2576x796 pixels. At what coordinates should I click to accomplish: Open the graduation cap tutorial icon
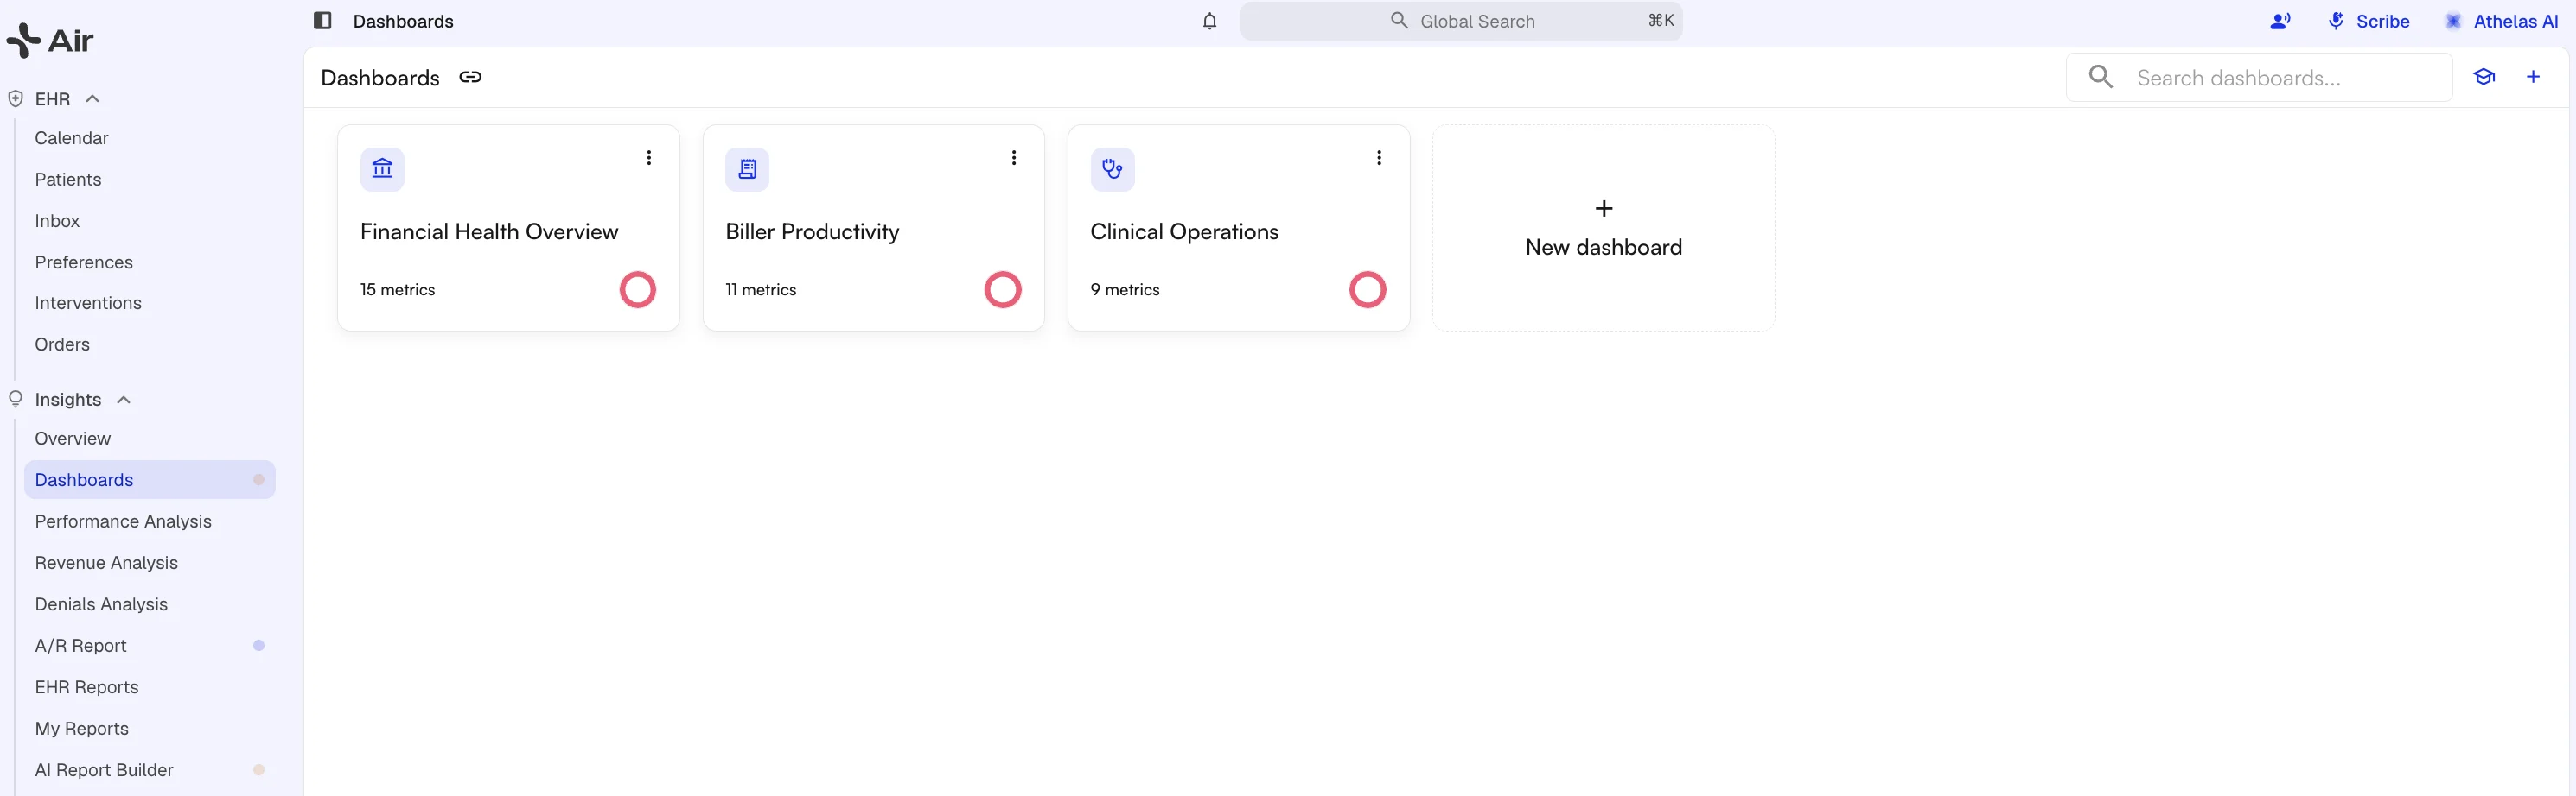[x=2484, y=77]
